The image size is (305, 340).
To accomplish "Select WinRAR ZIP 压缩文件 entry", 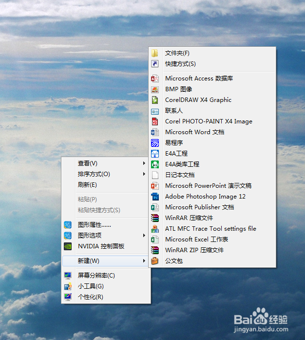I will click(x=212, y=250).
